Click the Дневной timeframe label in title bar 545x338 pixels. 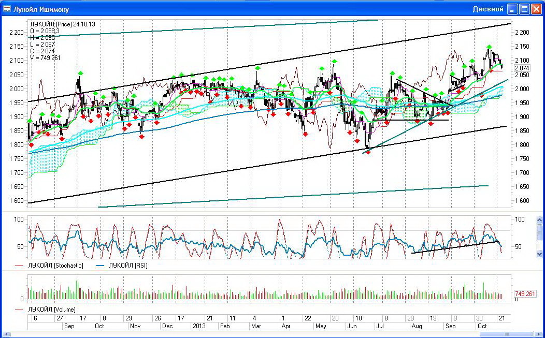tap(488, 9)
